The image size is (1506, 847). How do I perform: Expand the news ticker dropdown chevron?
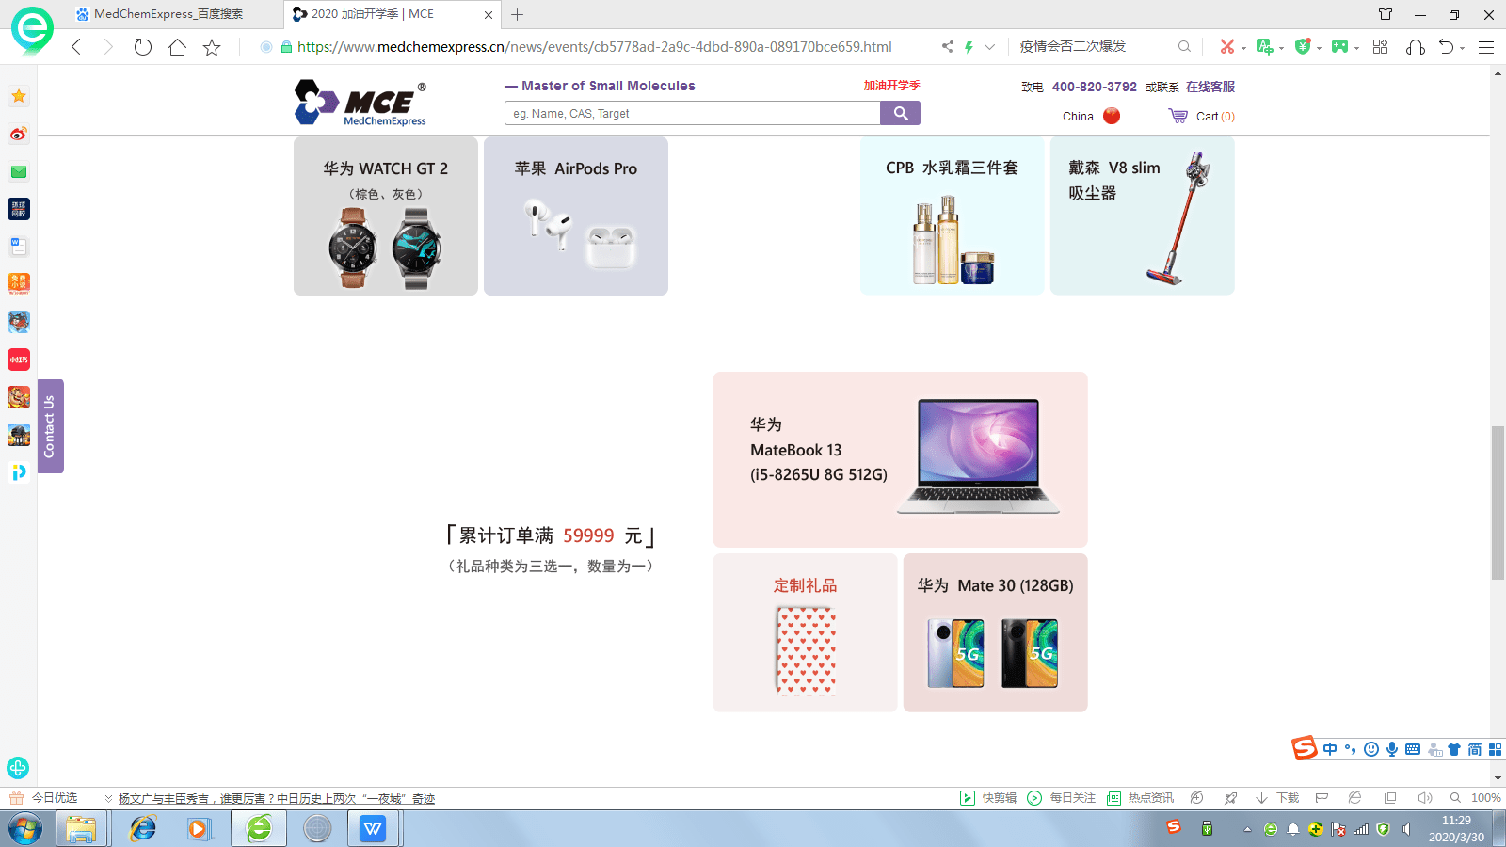[x=109, y=798]
